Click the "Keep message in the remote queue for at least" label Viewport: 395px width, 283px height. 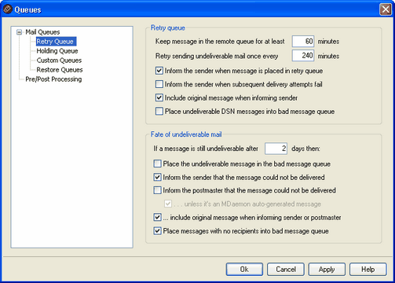pos(220,42)
